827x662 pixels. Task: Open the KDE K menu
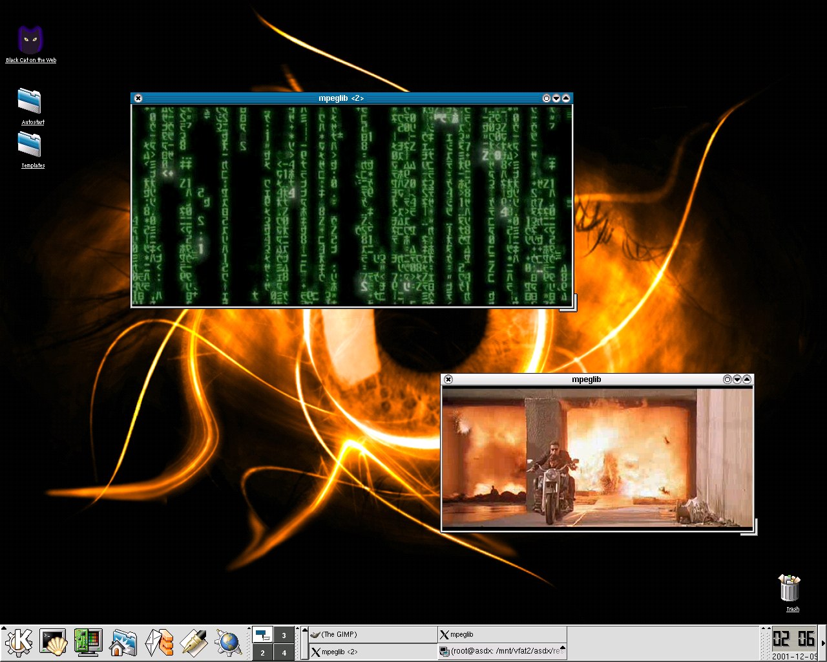tap(18, 642)
